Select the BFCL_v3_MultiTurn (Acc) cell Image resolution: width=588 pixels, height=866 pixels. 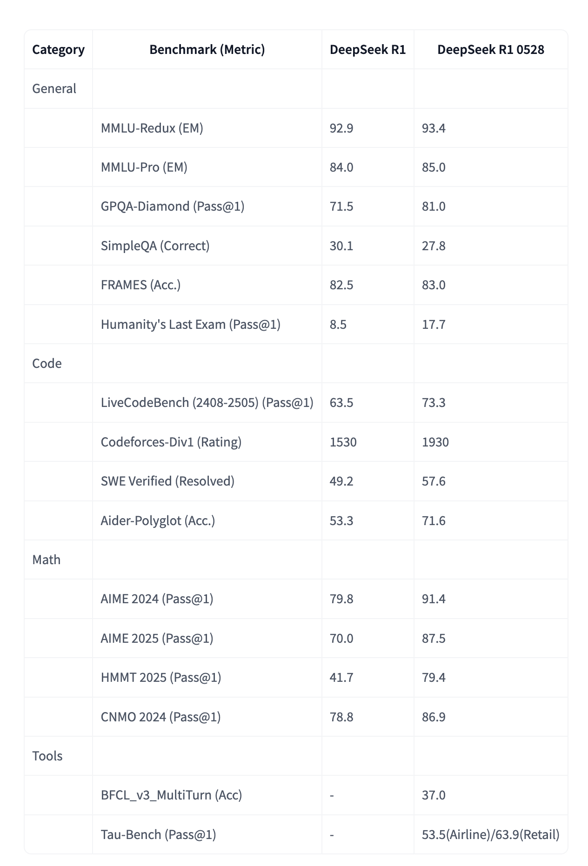[x=207, y=795]
